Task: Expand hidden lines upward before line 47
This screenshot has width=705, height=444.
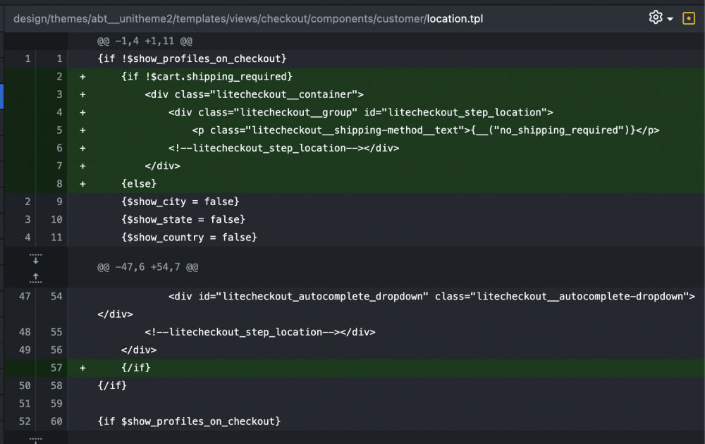Action: click(35, 277)
